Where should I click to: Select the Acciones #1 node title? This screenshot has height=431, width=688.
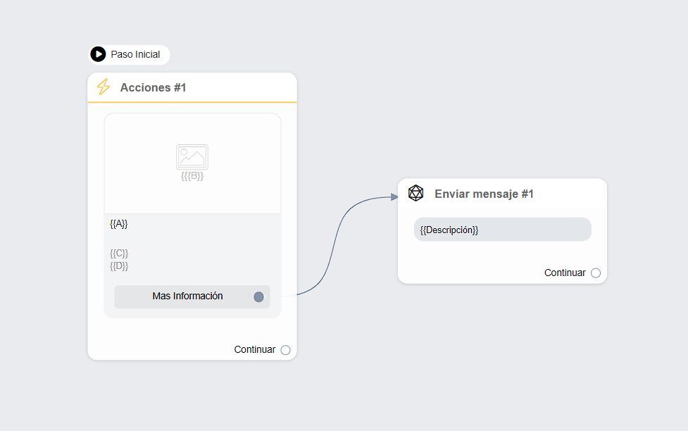tap(153, 87)
